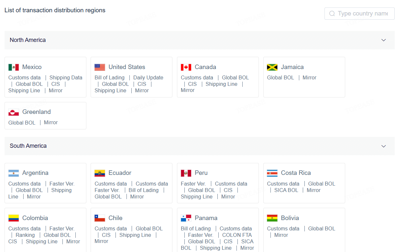Click Colombia's Ranking link

[25, 235]
